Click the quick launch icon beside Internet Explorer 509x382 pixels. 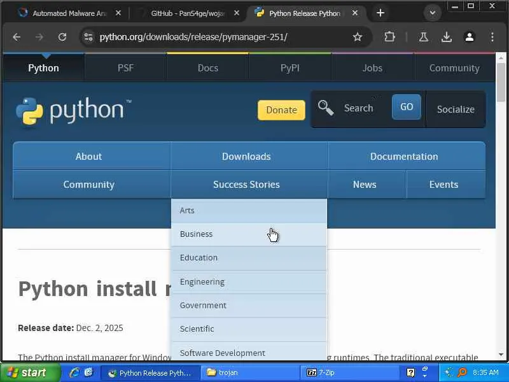pyautogui.click(x=88, y=372)
